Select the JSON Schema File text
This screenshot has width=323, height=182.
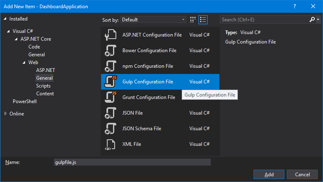[x=142, y=129]
